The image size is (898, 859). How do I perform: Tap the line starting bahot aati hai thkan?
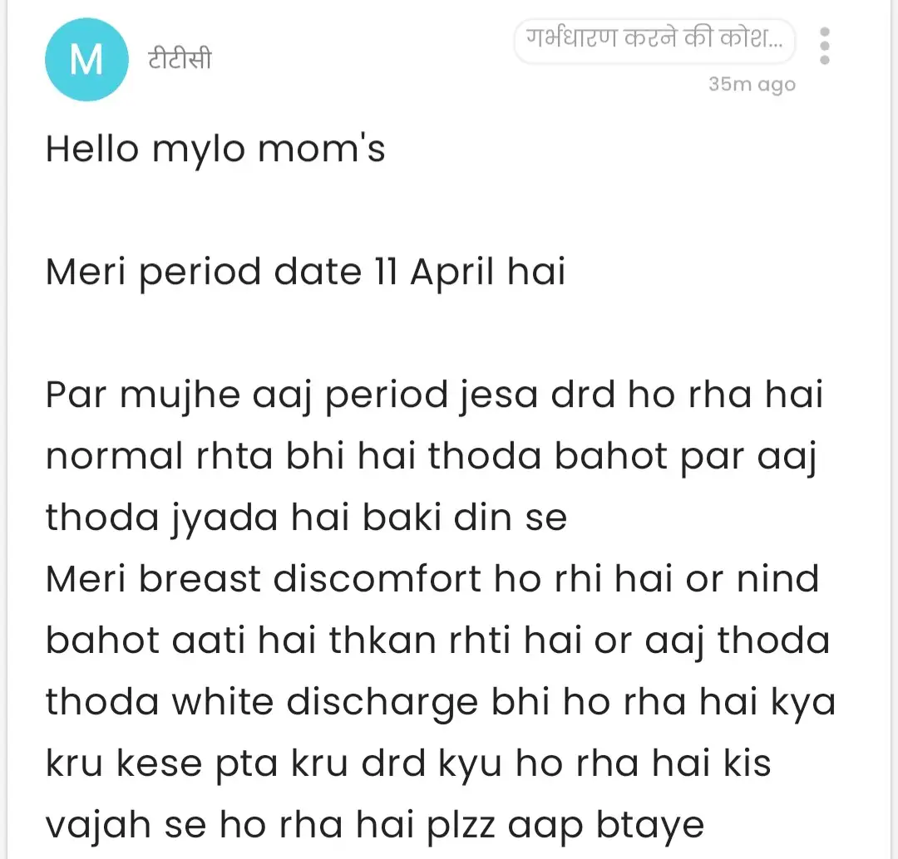(x=437, y=641)
